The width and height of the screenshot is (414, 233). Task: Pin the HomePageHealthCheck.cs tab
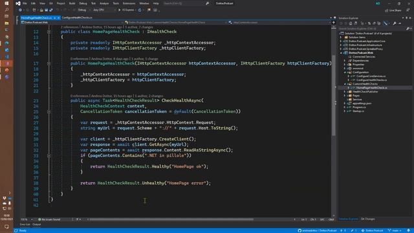point(54,17)
